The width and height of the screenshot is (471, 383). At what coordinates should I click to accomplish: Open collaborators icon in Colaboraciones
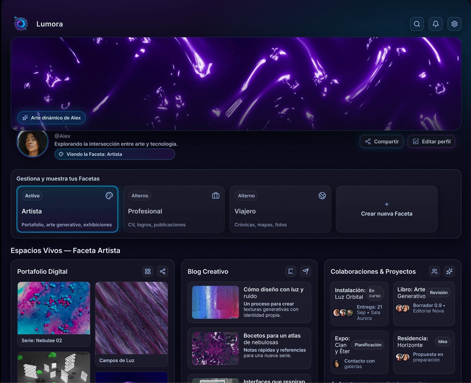coord(434,271)
